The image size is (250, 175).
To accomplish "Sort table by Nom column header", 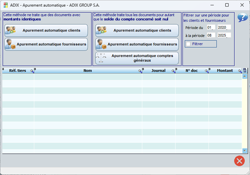I will (x=88, y=70).
